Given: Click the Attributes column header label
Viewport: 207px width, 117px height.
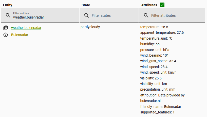Looking at the screenshot, I should click(149, 5).
